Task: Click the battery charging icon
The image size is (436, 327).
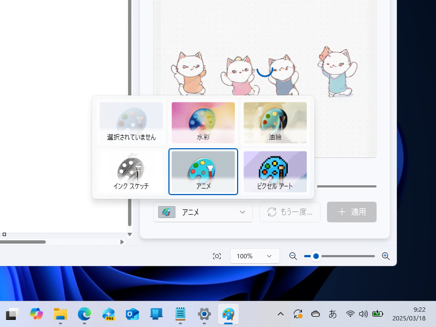Action: (x=378, y=314)
